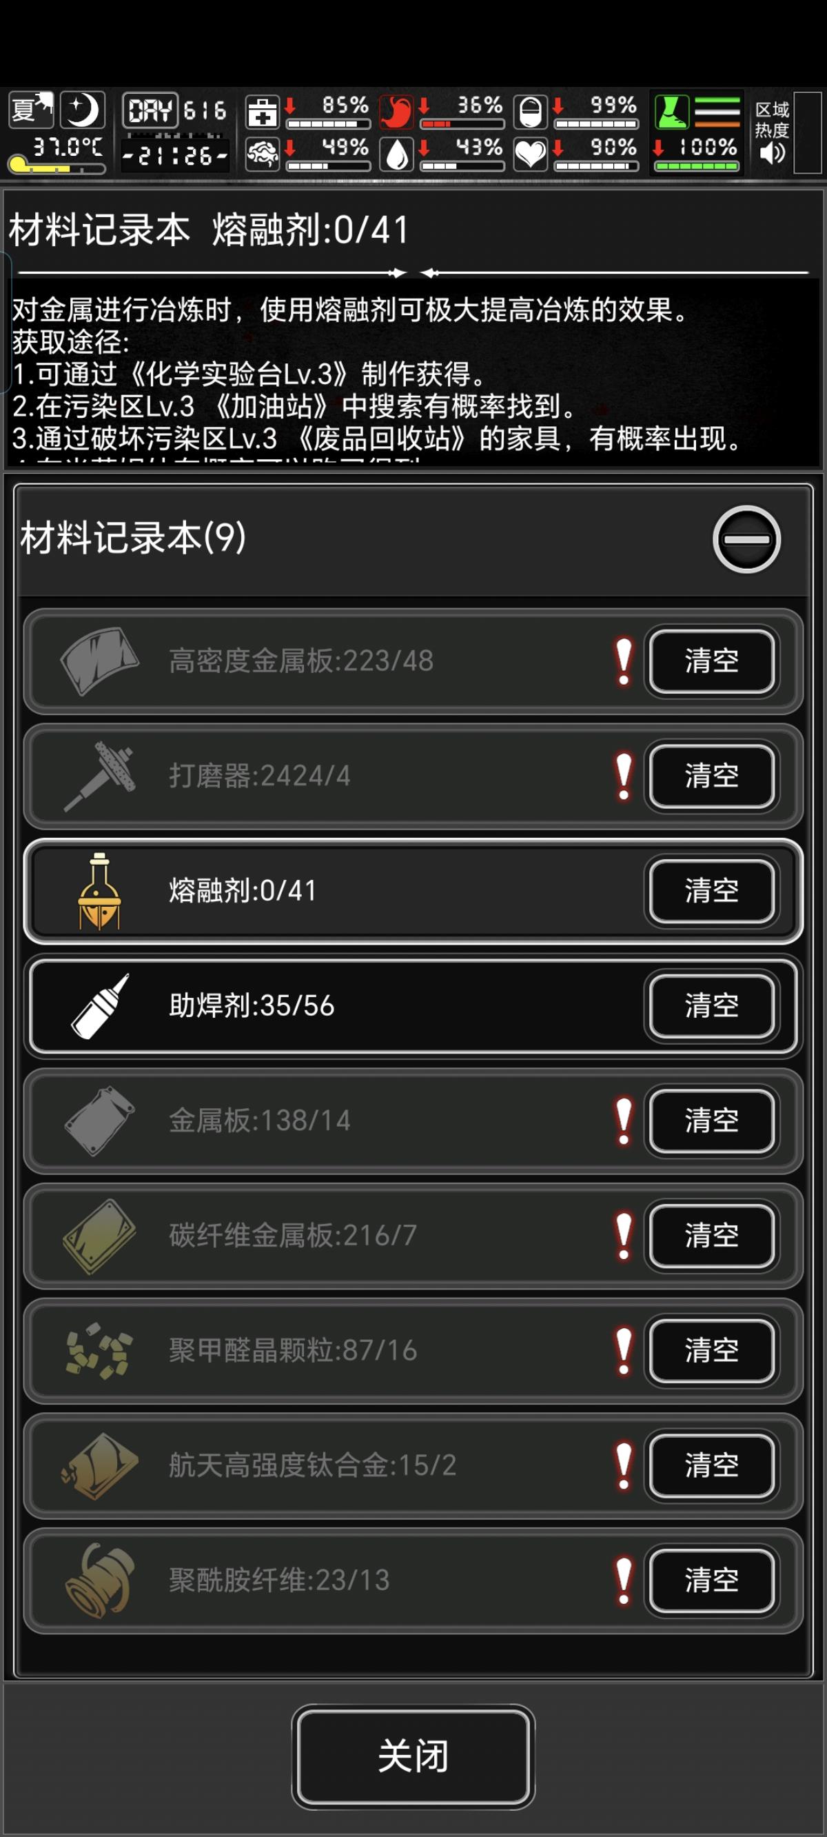Clear the 打磨器 record
Viewport: 827px width, 1837px height.
711,776
